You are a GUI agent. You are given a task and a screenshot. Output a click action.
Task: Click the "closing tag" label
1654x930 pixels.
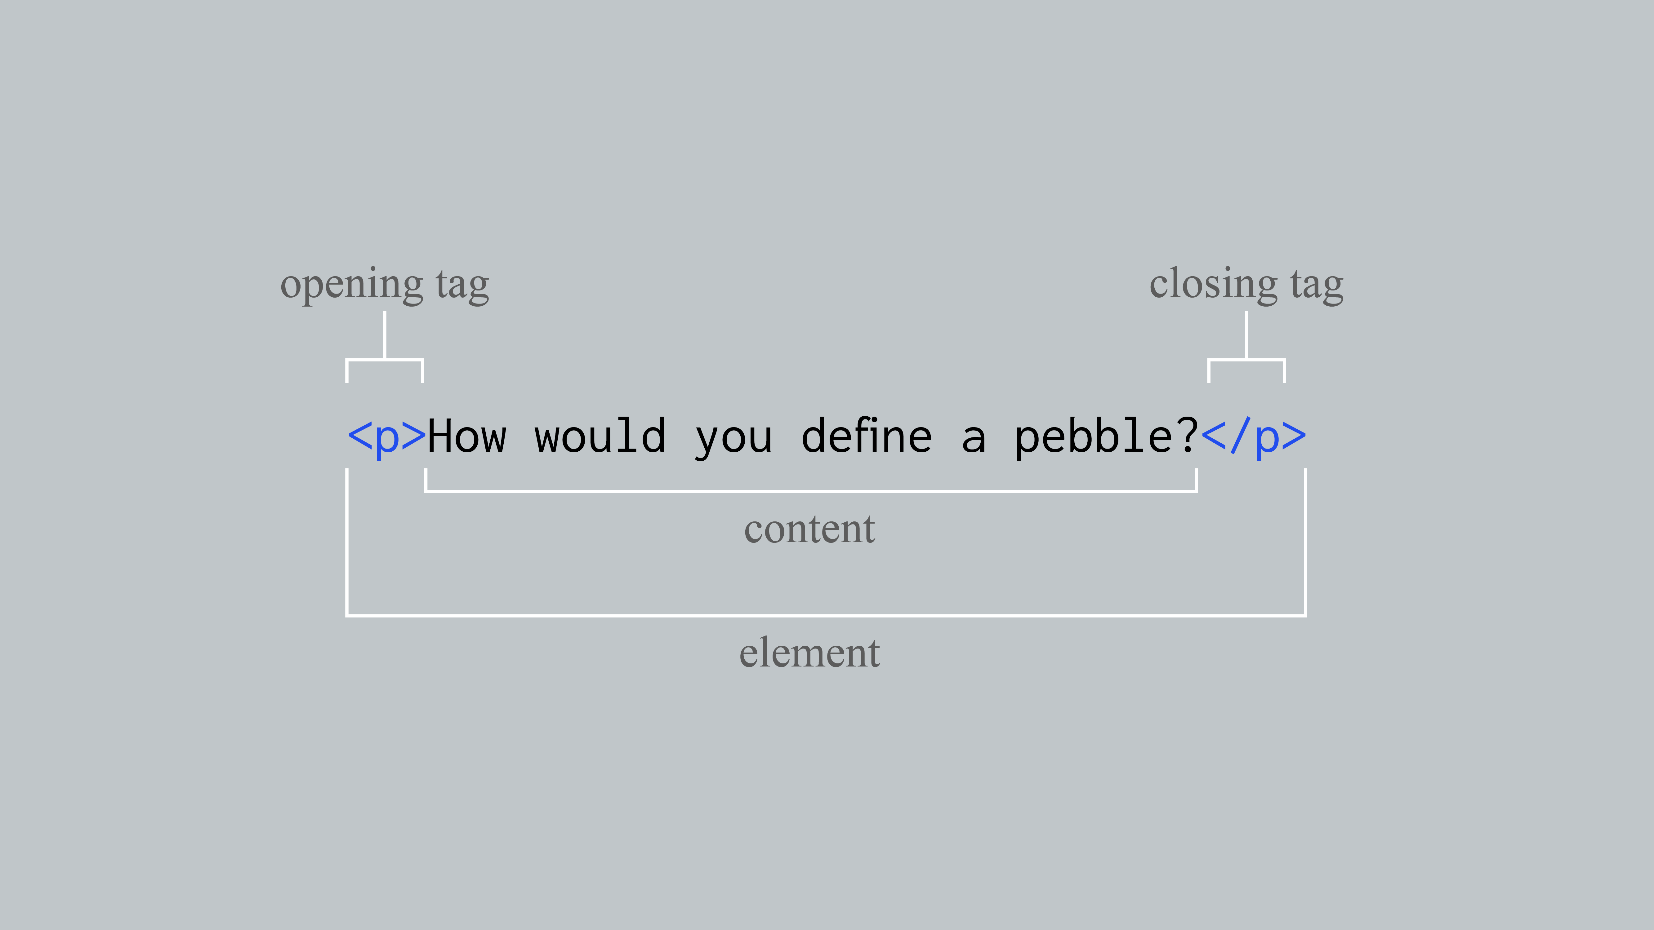point(1246,284)
